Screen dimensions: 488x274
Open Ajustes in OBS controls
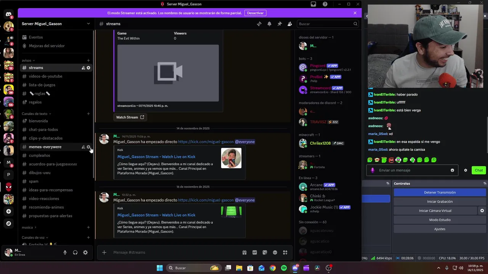pos(440,229)
